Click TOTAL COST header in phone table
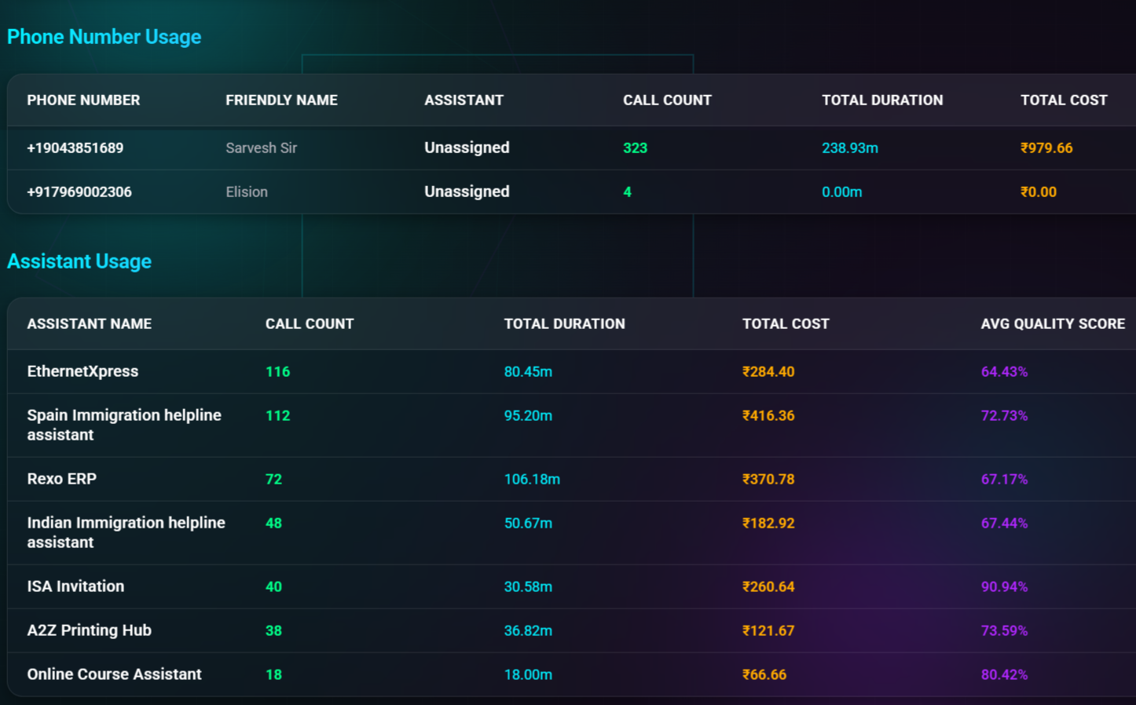The image size is (1136, 705). point(1064,100)
